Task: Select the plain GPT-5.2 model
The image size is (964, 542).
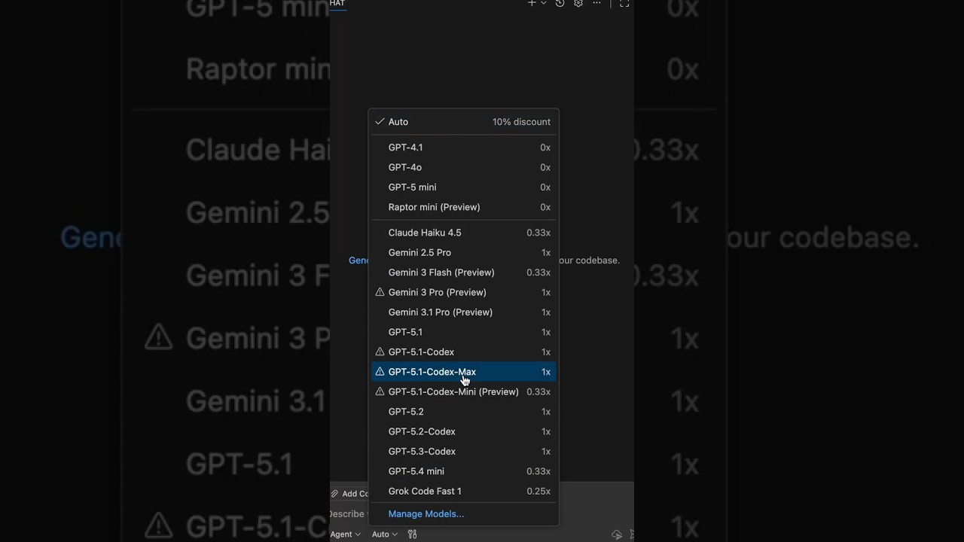Action: pos(464,412)
